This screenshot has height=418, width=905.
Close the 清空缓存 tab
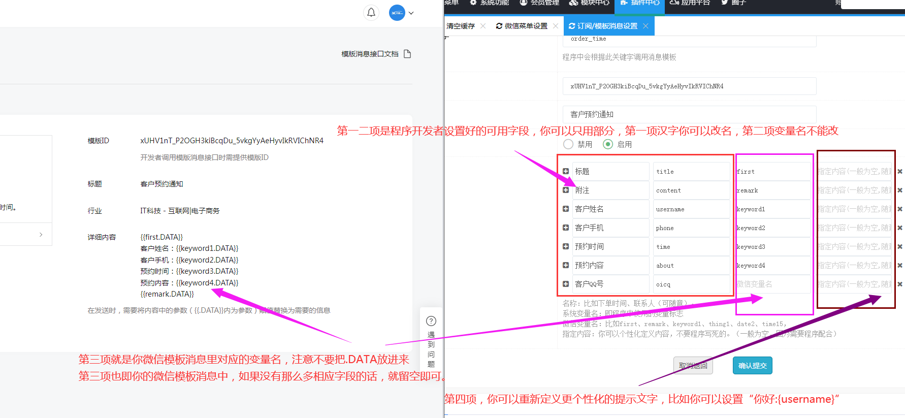(x=483, y=26)
